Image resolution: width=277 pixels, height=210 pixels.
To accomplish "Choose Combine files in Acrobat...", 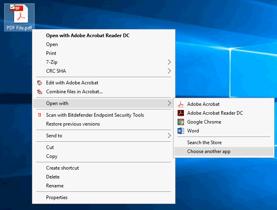I will [104, 92].
